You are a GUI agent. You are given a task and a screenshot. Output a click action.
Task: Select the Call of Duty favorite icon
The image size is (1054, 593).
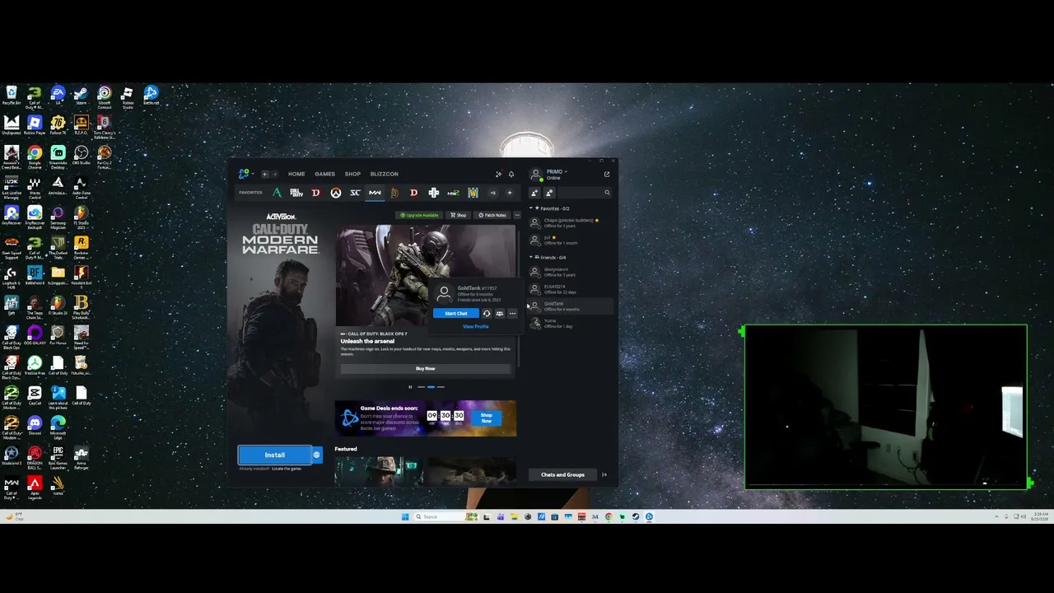296,193
